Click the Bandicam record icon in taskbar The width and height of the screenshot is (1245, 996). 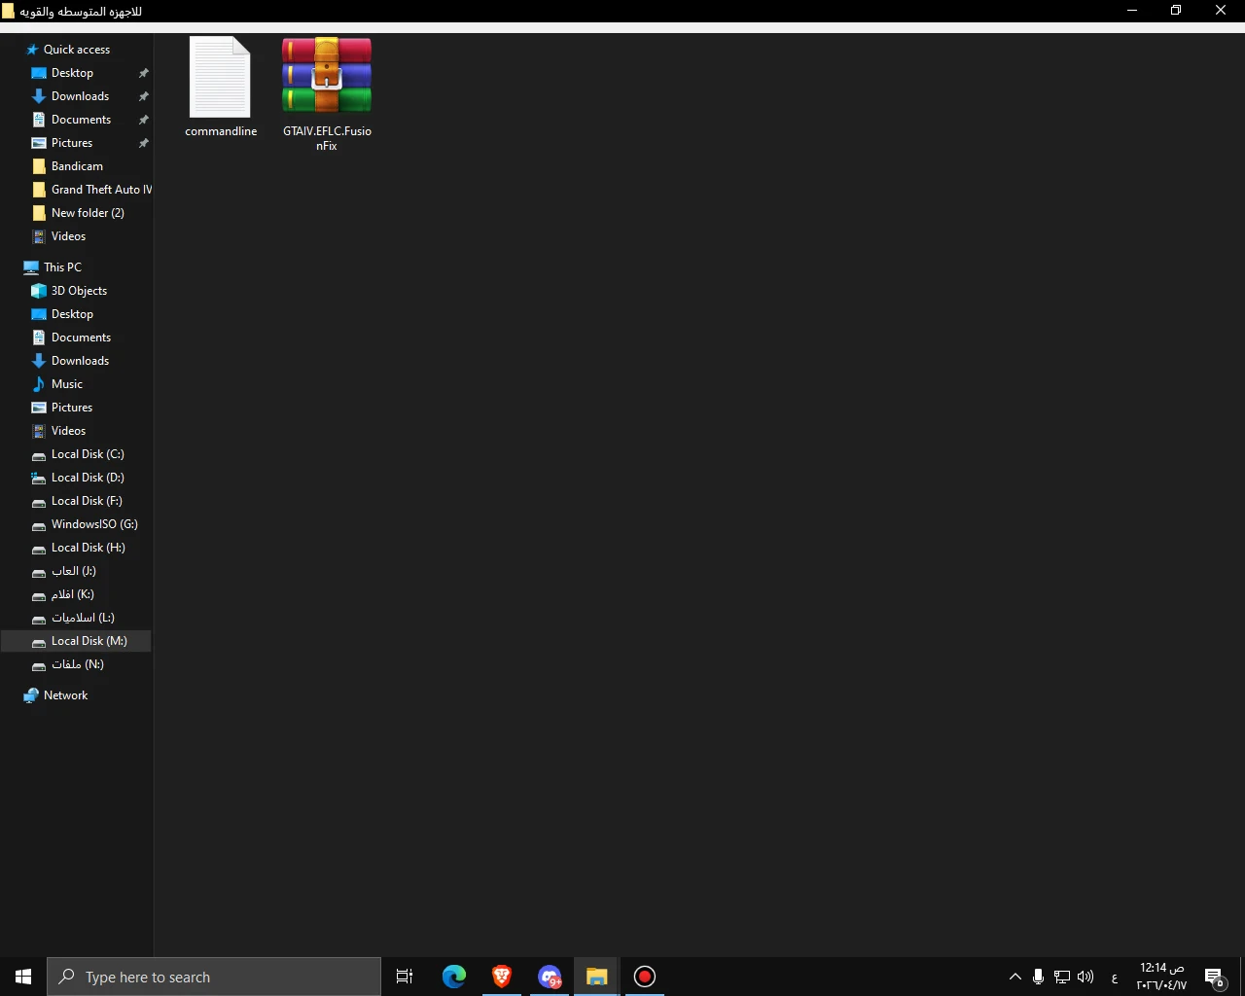coord(645,977)
